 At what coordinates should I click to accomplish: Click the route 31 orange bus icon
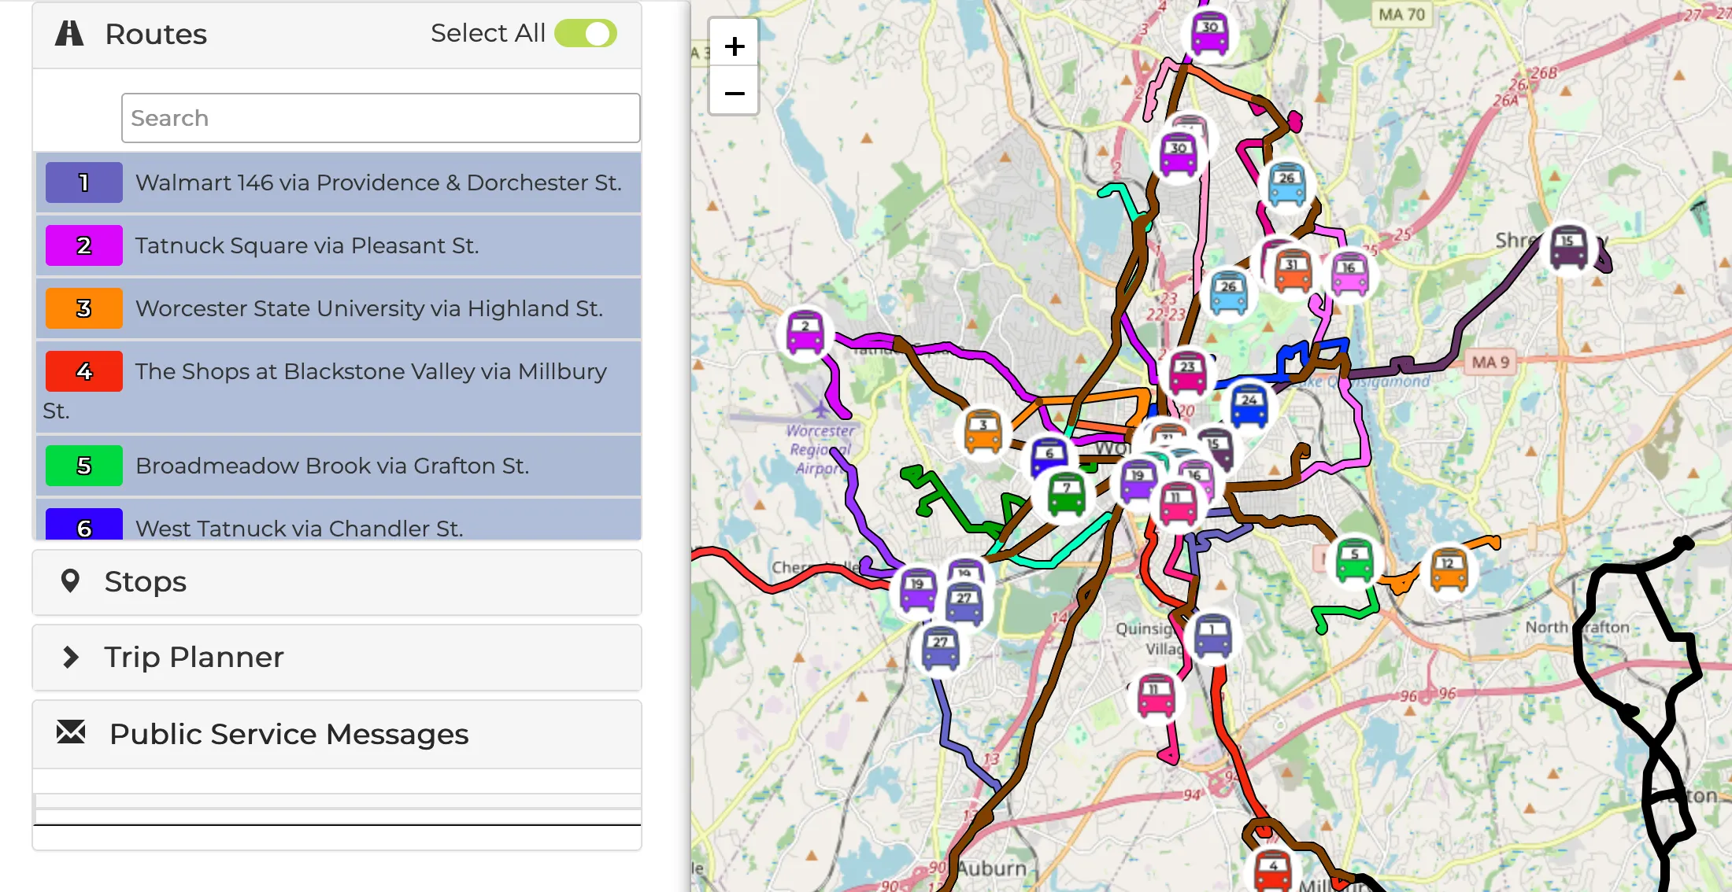(1293, 271)
